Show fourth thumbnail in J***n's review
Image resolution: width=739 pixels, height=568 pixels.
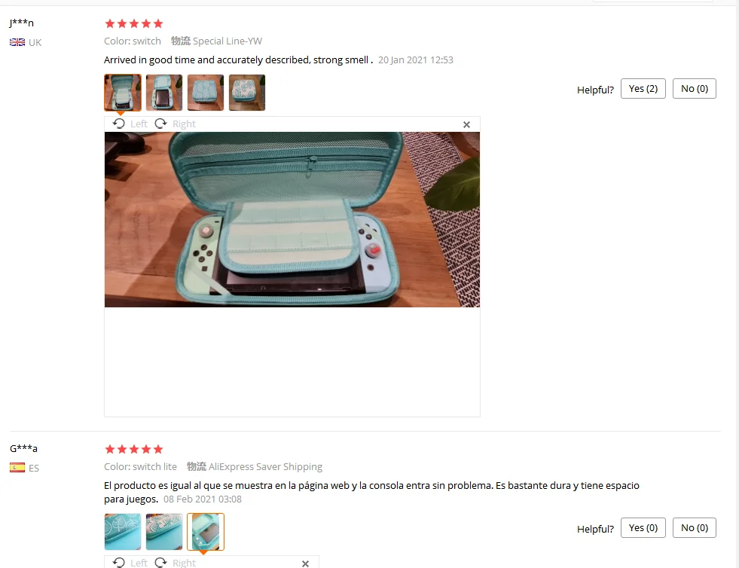point(247,93)
